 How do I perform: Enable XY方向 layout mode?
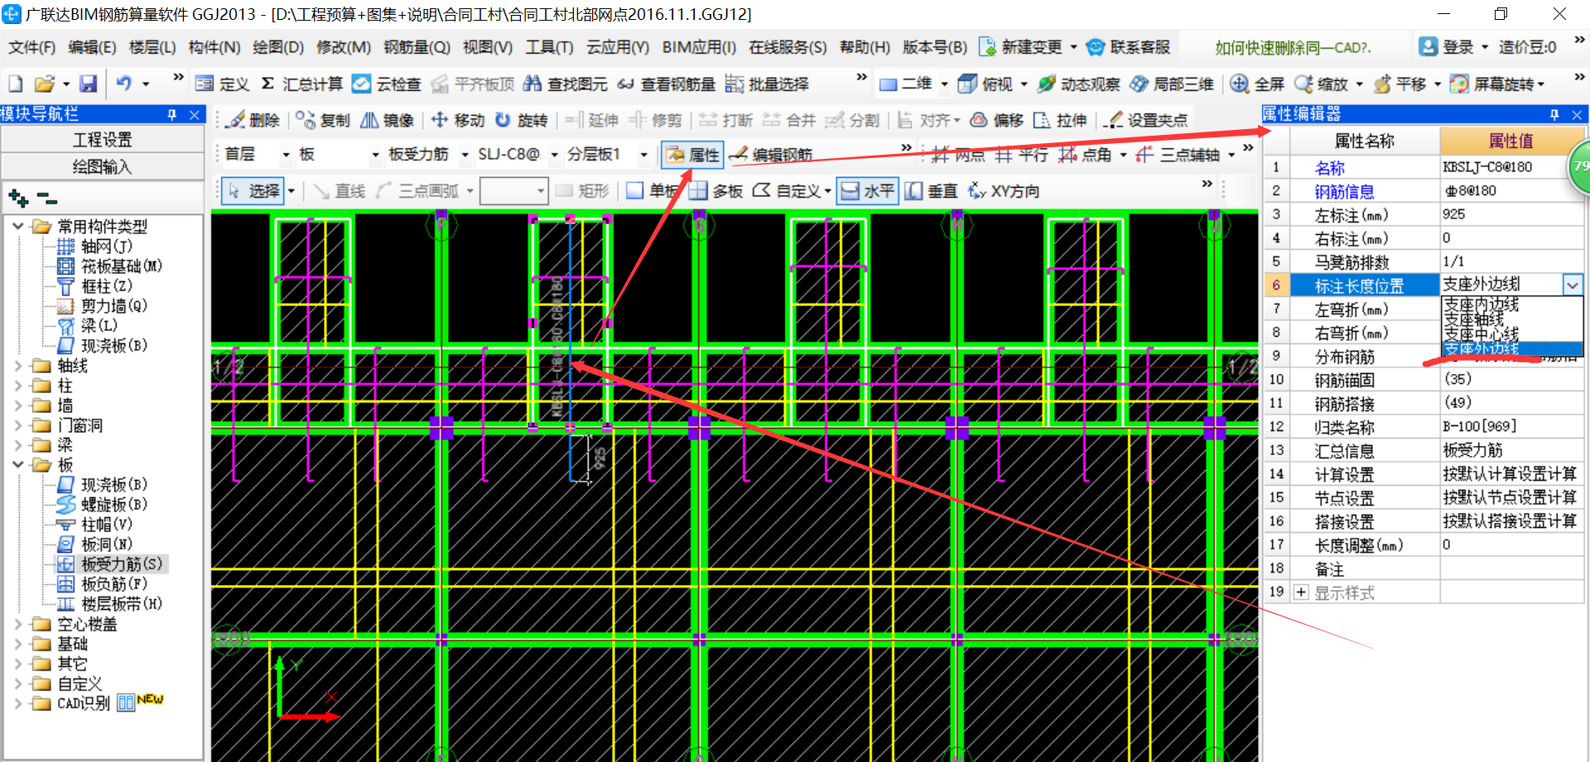[x=1004, y=191]
